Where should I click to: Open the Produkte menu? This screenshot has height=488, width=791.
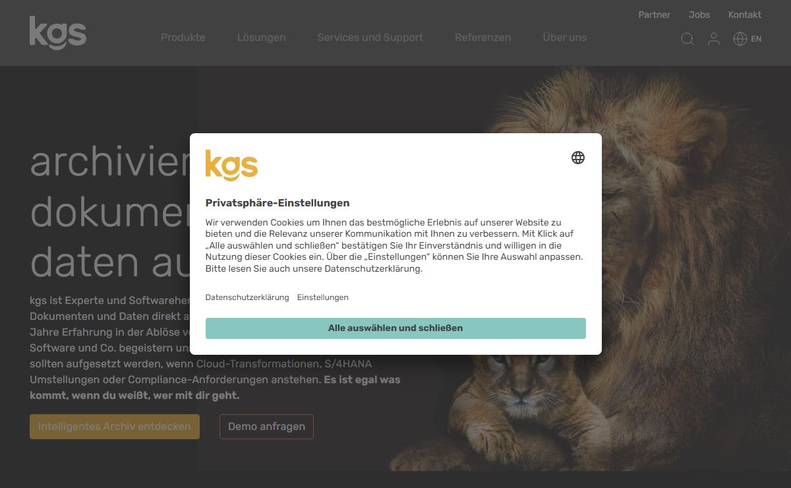183,38
